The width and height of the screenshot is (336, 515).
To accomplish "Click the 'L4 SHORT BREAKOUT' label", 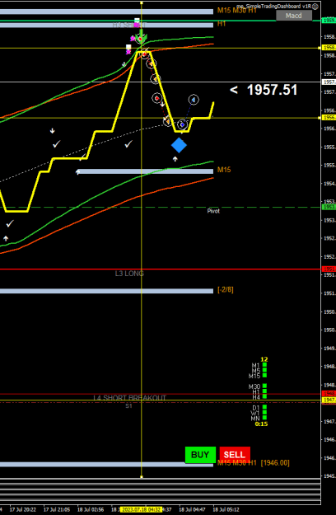I will [130, 398].
